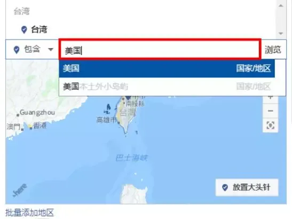Click the scrollbar down arrow in locations list
This screenshot has height=219, width=292.
281,34
